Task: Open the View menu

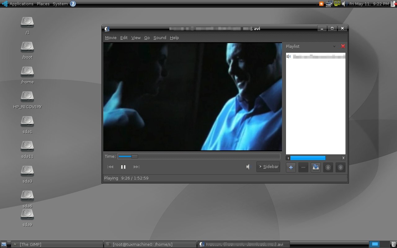Action: tap(136, 38)
